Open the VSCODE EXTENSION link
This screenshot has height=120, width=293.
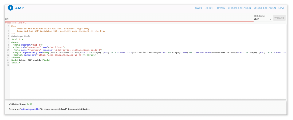[264, 8]
